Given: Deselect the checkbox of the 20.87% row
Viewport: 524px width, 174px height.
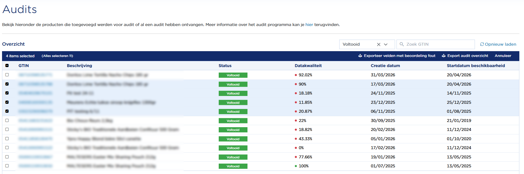Looking at the screenshot, I should pyautogui.click(x=7, y=111).
